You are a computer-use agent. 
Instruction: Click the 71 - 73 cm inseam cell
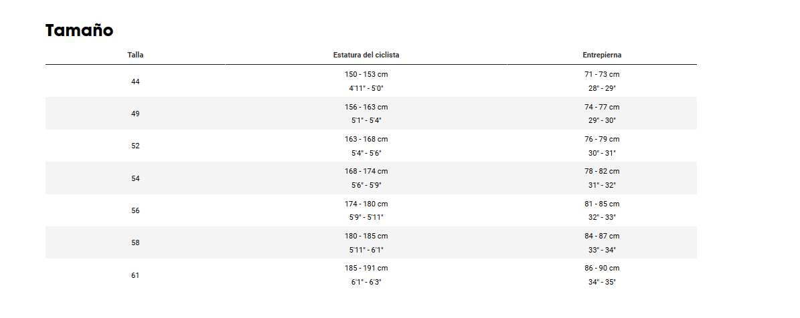click(602, 74)
